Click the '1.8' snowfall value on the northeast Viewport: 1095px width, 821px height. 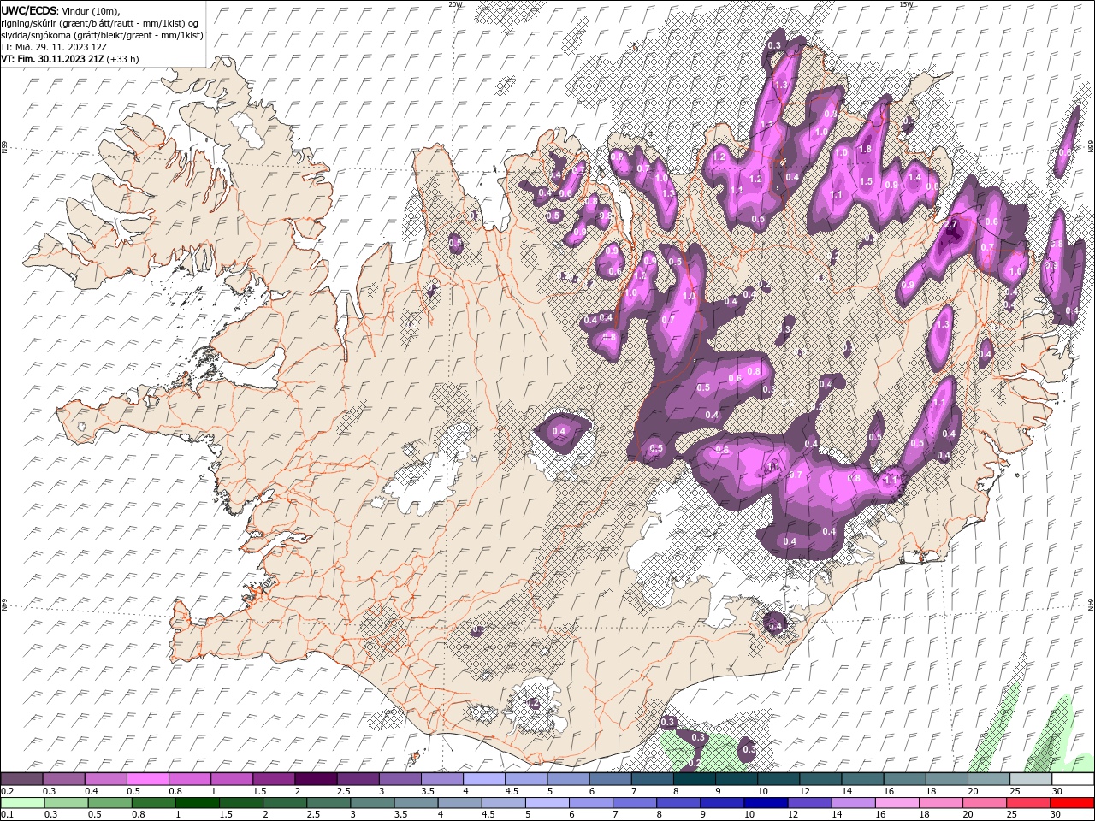pos(865,149)
